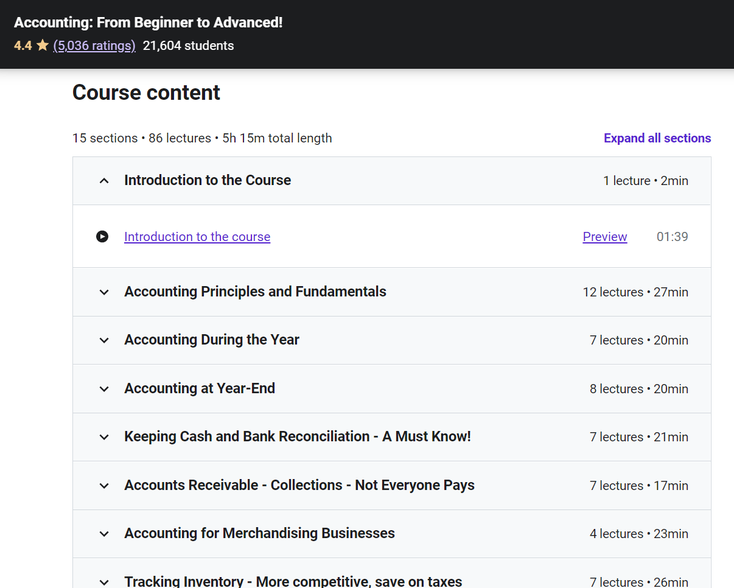Image resolution: width=734 pixels, height=588 pixels.
Task: Click the Preview link for the intro lecture
Action: tap(604, 237)
